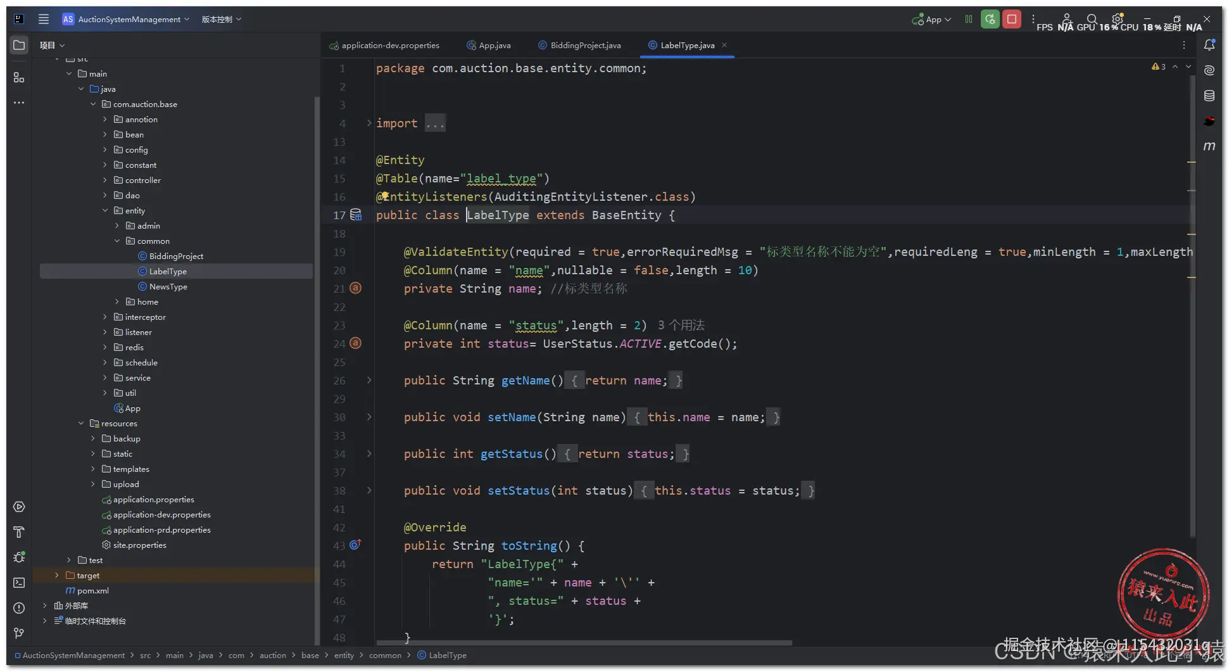Open the 项目 view dropdown
This screenshot has height=672, width=1229.
[52, 45]
